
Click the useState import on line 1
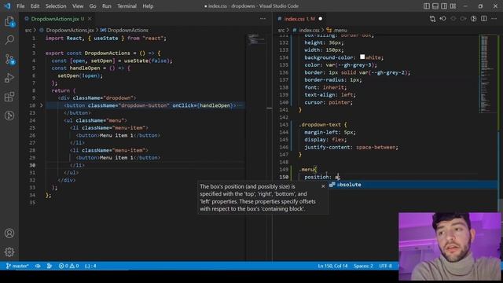pyautogui.click(x=106, y=39)
